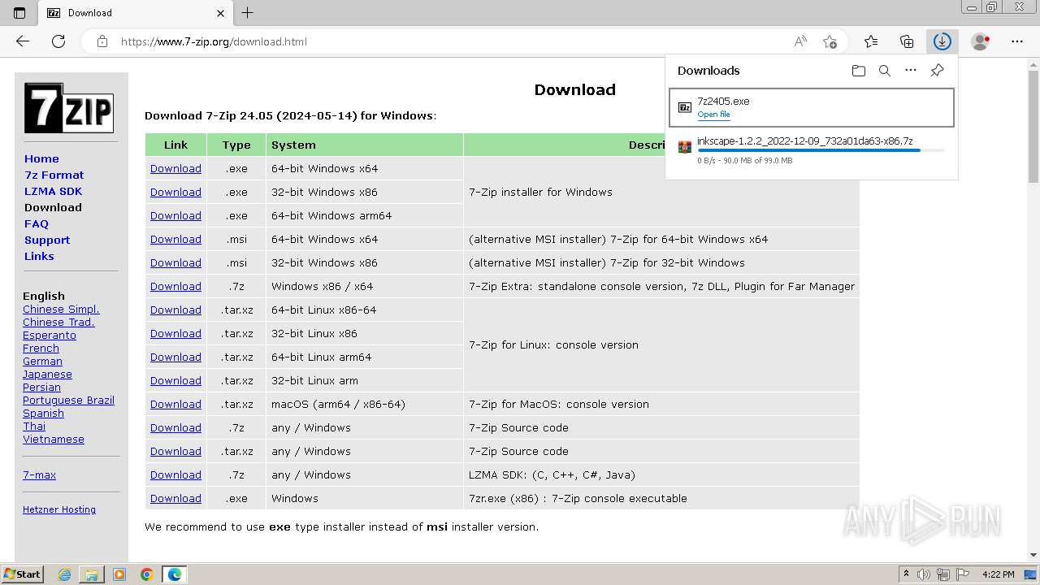Download the 64-bit Linux arm64 tar.xz
The image size is (1040, 585).
point(175,357)
